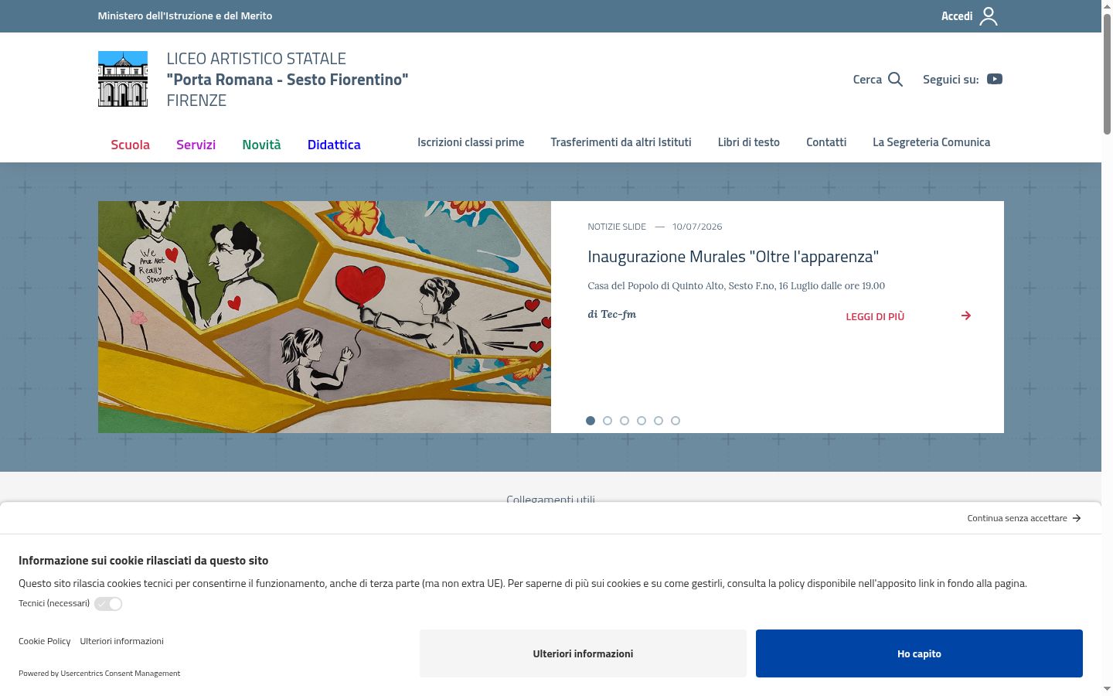
Task: Click the scrollbar up arrow
Action: [1107, 6]
